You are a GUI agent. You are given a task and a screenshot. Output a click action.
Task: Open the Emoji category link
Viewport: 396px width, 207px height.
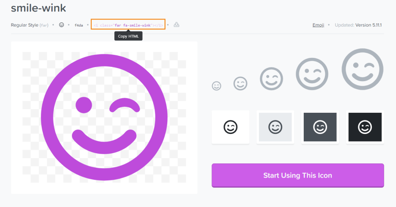click(318, 25)
